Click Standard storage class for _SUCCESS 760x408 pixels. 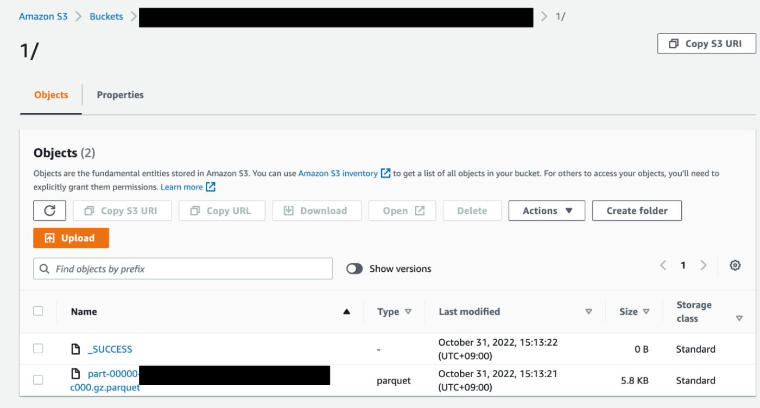(x=695, y=349)
